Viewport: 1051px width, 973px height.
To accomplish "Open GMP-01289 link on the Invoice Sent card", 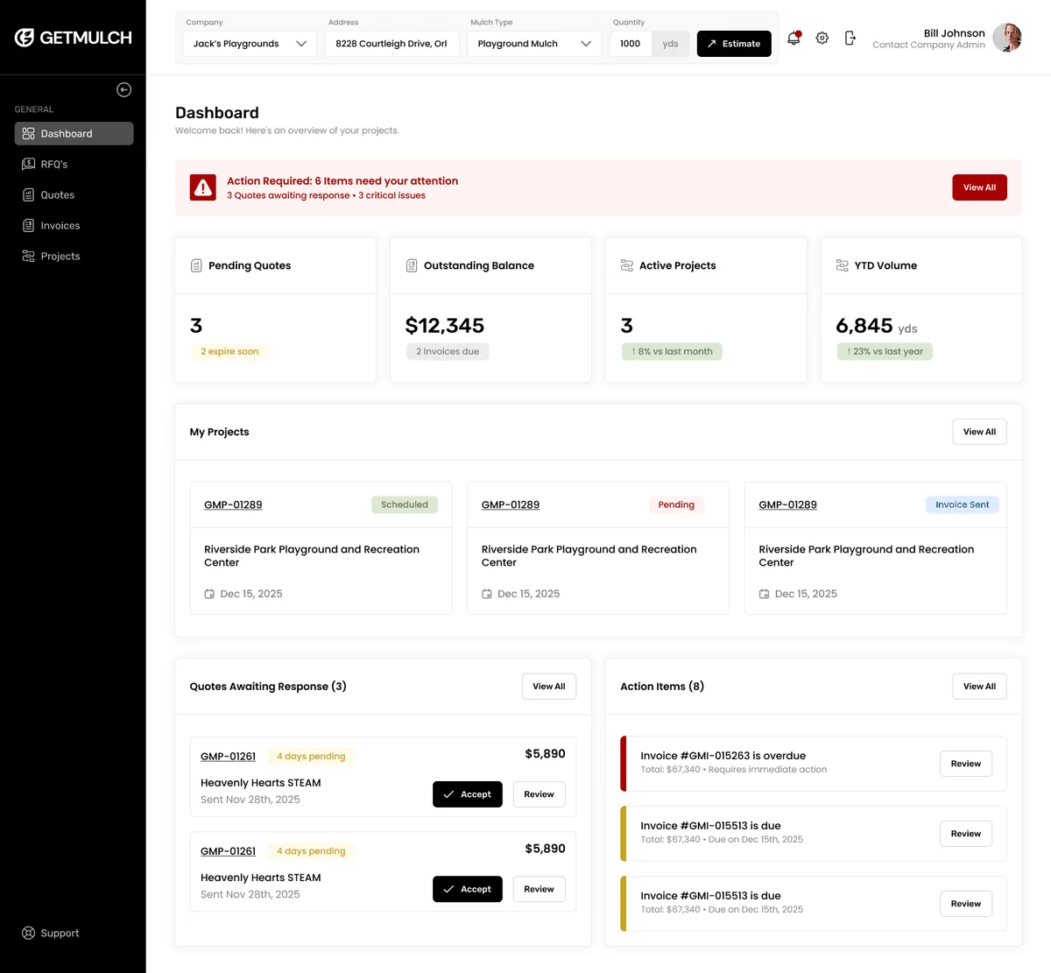I will point(787,504).
